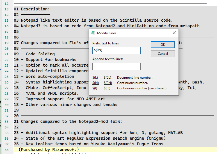Insert the $(N) placeholder link
This screenshot has width=217, height=154.
[x=95, y=83]
